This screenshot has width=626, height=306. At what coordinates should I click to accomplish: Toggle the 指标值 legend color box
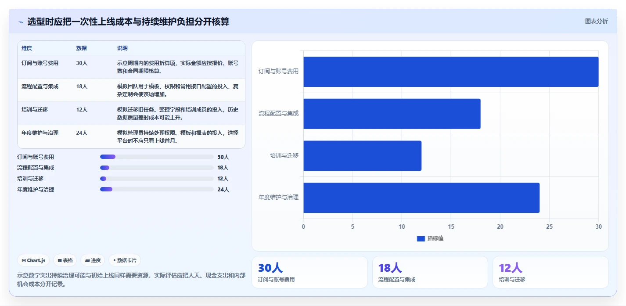(x=421, y=238)
